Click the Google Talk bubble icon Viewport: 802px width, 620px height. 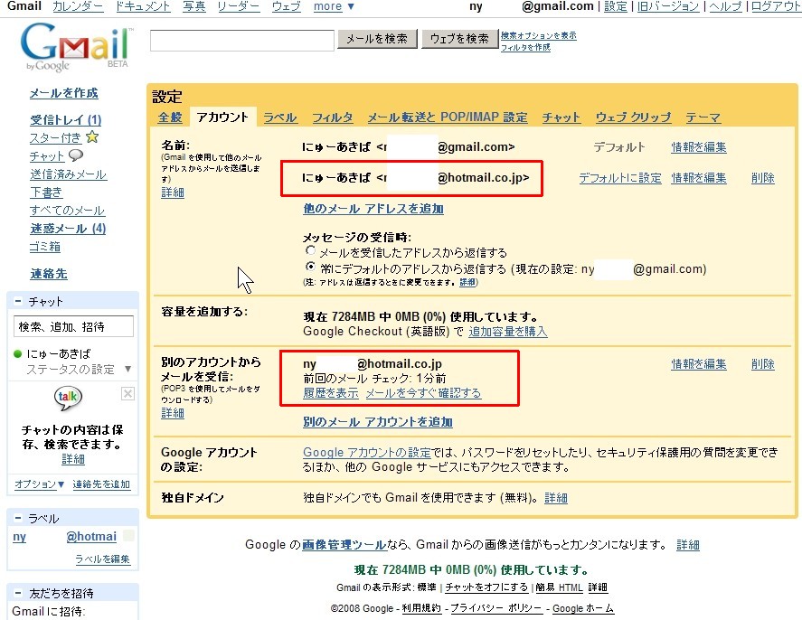tap(68, 399)
